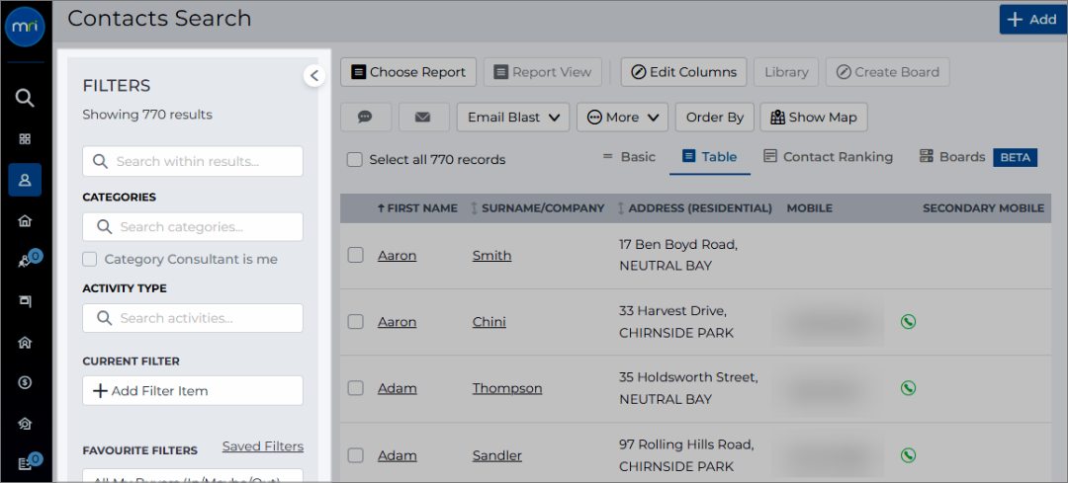Open the dashboard grid icon in sidebar
This screenshot has width=1068, height=483.
point(25,139)
